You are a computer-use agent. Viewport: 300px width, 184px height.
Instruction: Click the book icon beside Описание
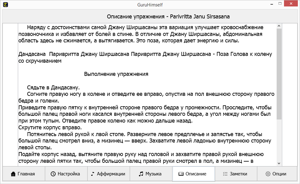point(181,174)
